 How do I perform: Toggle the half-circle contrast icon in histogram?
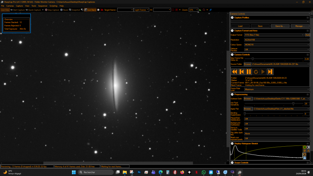tap(308, 147)
